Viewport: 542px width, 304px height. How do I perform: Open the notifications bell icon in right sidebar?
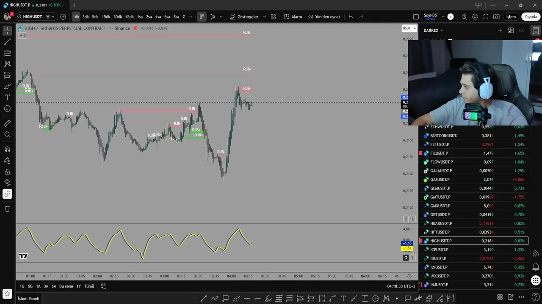[536, 267]
